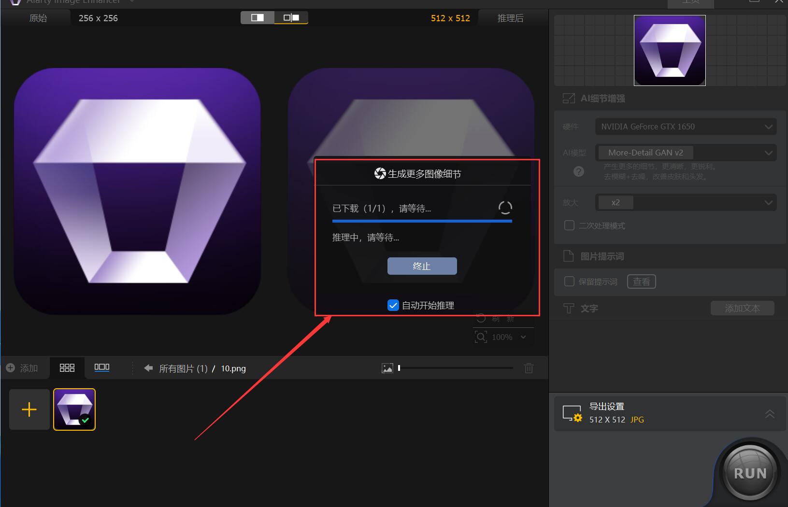788x507 pixels.
Task: Click the 添加 label
Action: [29, 368]
